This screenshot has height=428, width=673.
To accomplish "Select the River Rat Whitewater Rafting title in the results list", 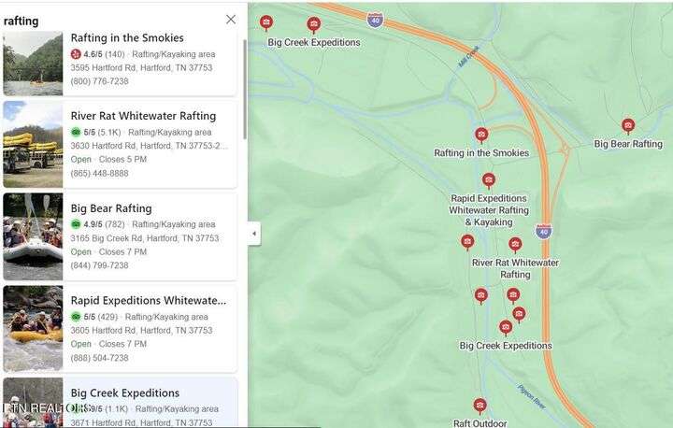I will pos(143,116).
